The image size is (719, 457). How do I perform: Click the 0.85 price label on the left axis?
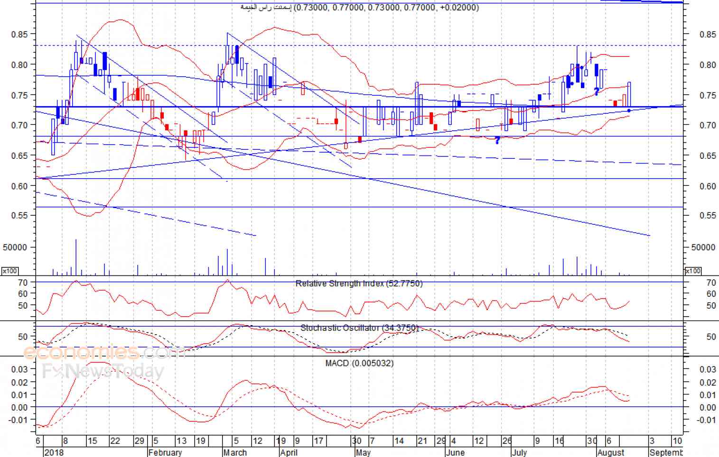pos(20,34)
